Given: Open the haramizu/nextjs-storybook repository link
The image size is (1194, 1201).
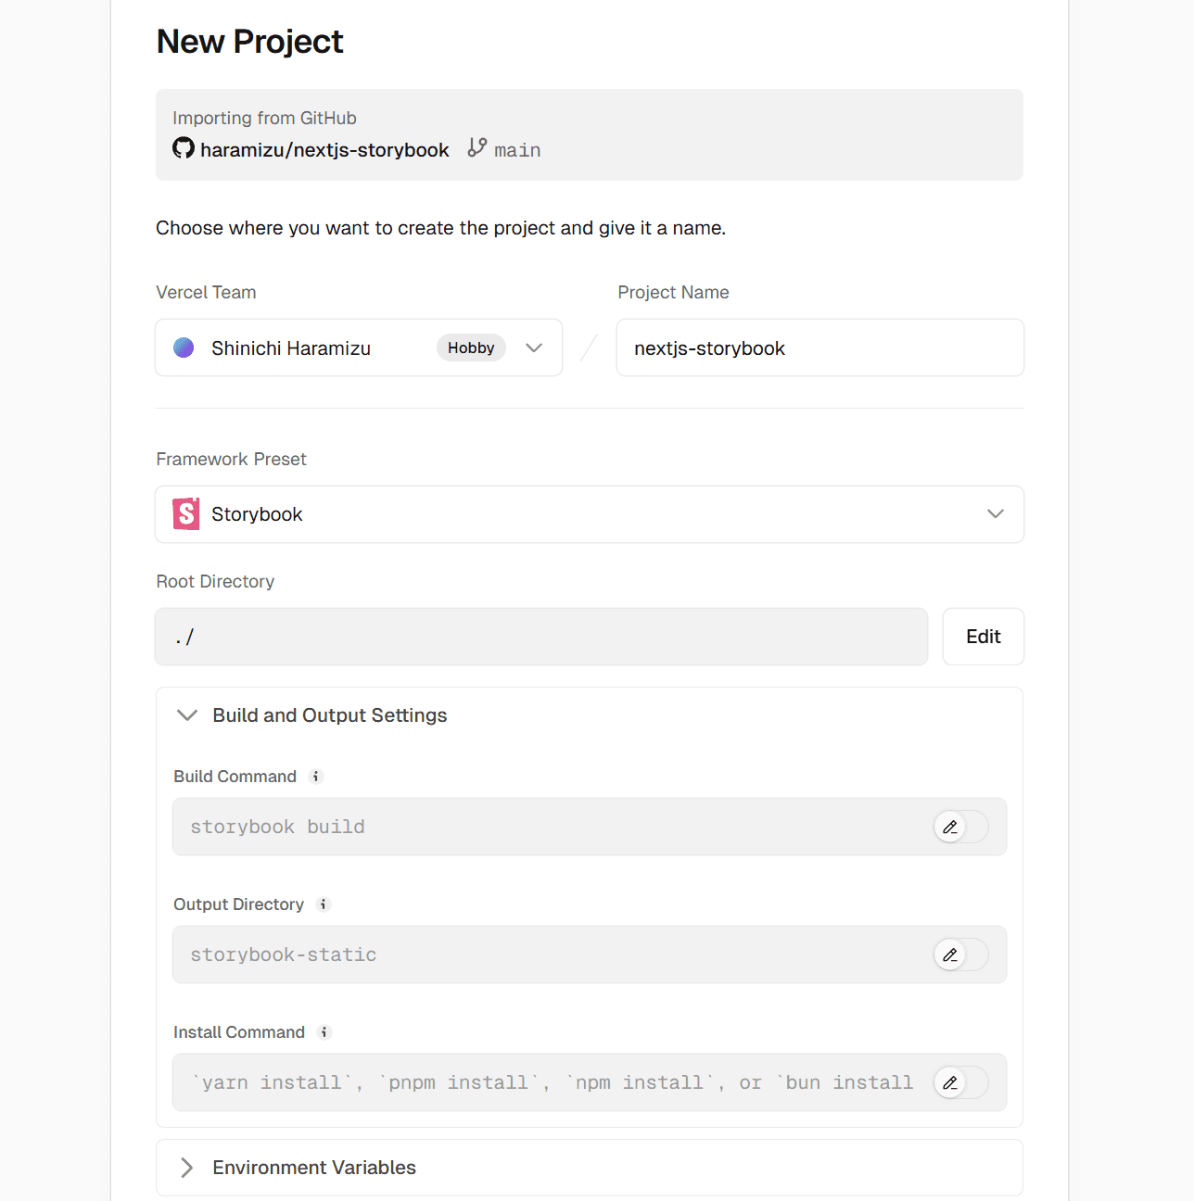Looking at the screenshot, I should click(x=324, y=150).
